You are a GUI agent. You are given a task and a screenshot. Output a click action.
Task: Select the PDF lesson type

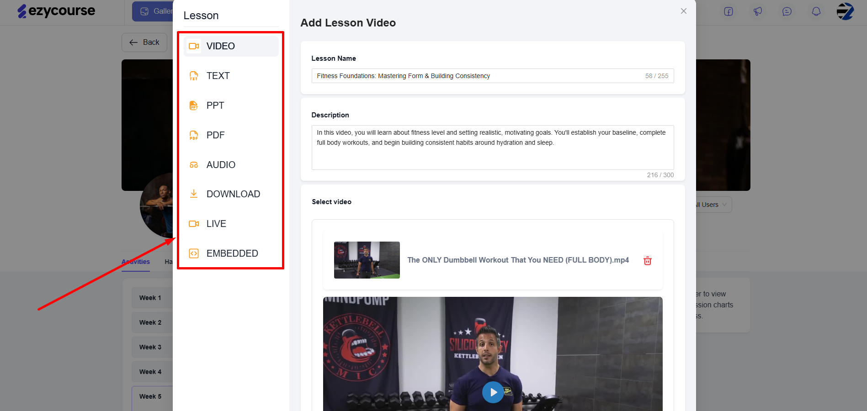(x=231, y=135)
